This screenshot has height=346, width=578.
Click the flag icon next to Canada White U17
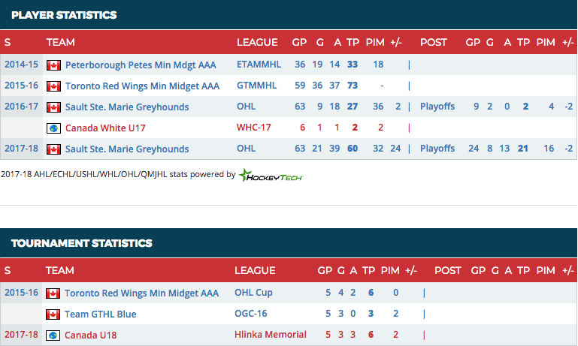[x=53, y=128]
